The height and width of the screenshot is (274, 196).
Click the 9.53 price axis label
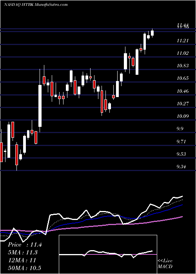coord(181,154)
